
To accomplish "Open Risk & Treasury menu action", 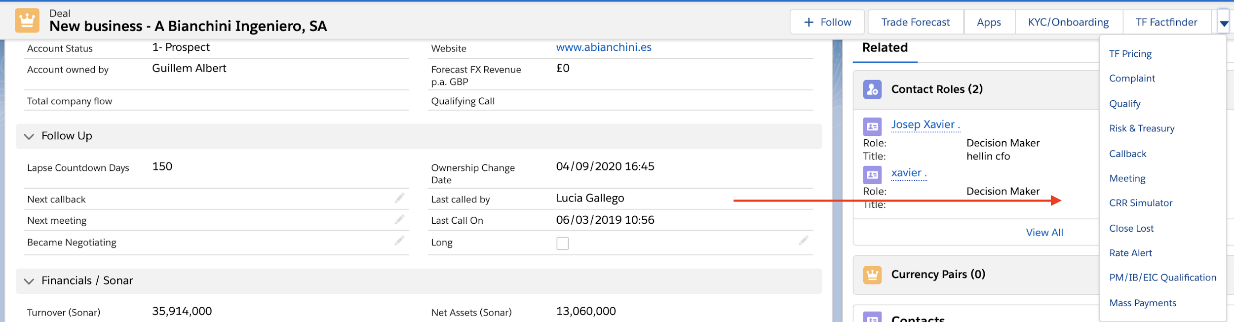I will point(1142,128).
